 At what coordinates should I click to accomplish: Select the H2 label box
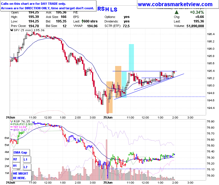pyautogui.click(x=17, y=159)
